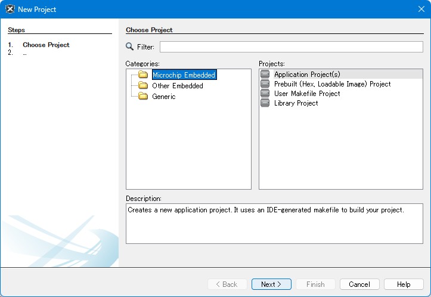
Task: Select the Generic category label
Action: pyautogui.click(x=163, y=97)
